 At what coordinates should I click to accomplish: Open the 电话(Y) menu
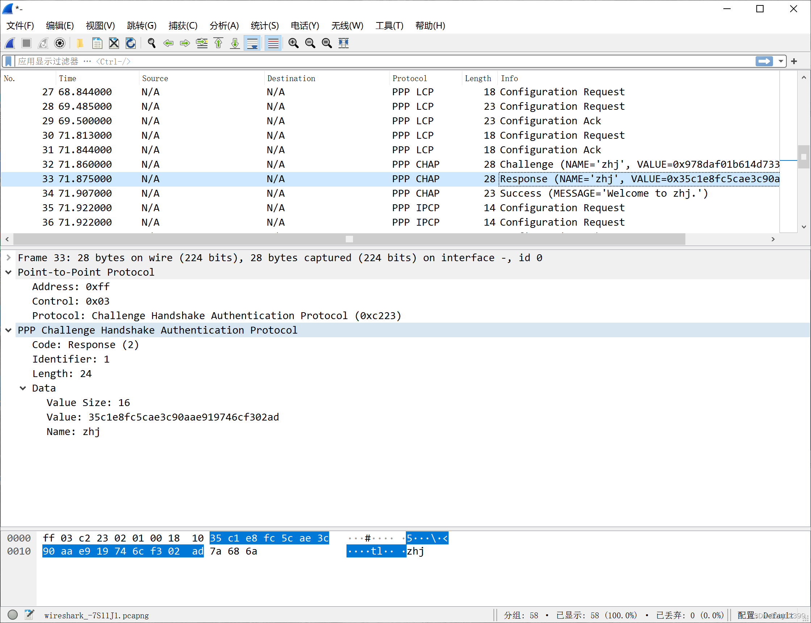pyautogui.click(x=305, y=26)
